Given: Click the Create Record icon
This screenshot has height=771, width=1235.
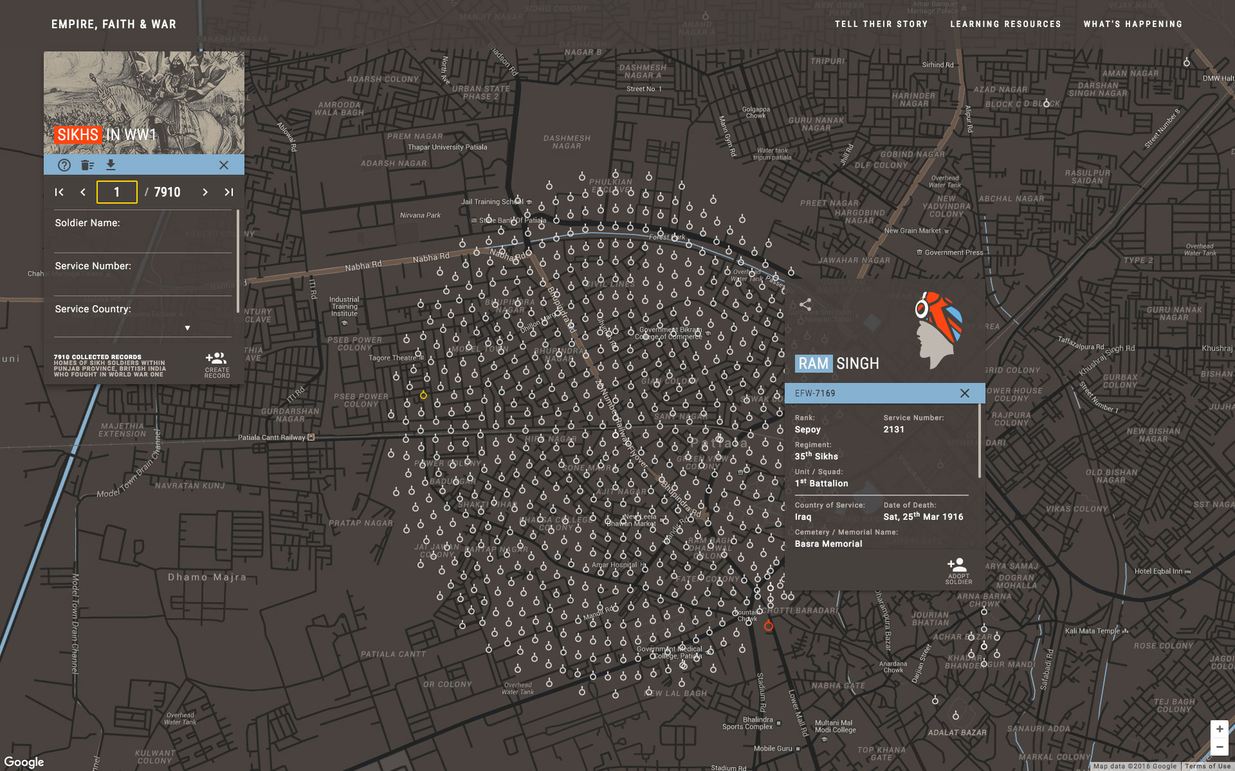Looking at the screenshot, I should [217, 358].
